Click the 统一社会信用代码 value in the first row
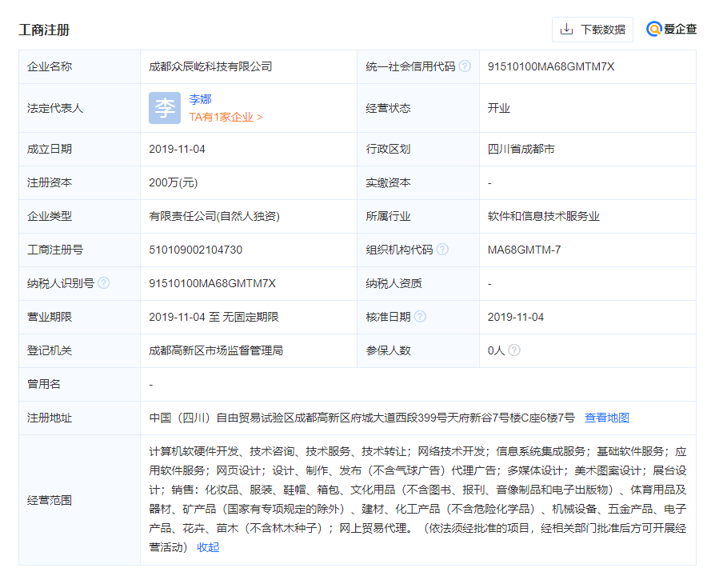 pyautogui.click(x=551, y=66)
